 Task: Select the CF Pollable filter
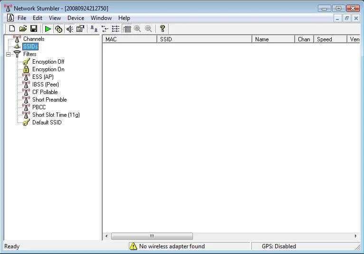pyautogui.click(x=45, y=92)
